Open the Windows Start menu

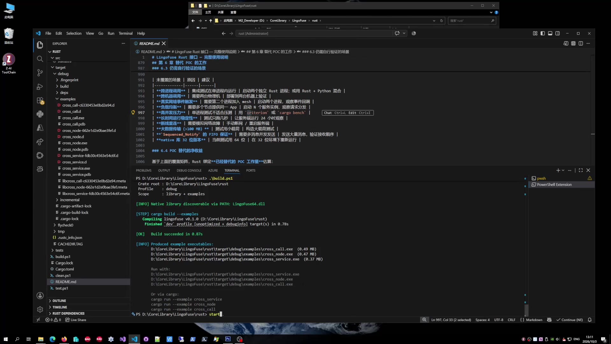pos(5,339)
